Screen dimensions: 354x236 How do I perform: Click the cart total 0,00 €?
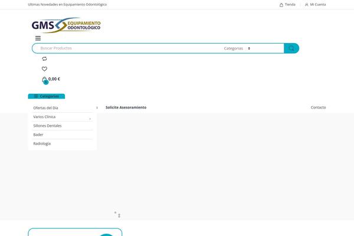pos(54,79)
